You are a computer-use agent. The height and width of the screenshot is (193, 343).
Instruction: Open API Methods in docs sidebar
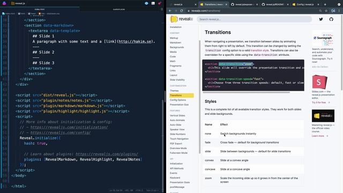[x=176, y=168]
